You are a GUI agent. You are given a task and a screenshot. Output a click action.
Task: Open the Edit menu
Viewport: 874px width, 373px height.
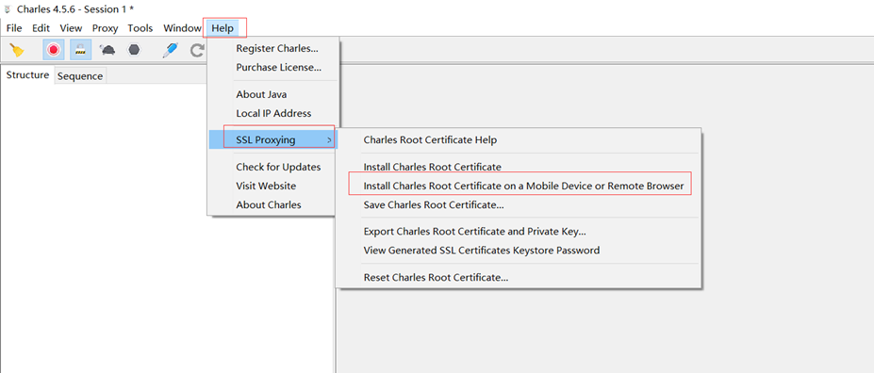tap(41, 28)
